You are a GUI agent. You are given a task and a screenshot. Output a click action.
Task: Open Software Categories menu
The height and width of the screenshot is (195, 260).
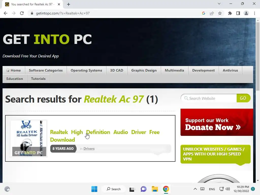[46, 70]
